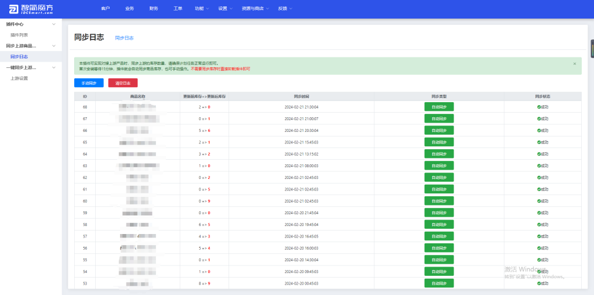Viewport: 594px width, 295px height.
Task: Dismiss the green notice with its X
Action: click(x=575, y=64)
